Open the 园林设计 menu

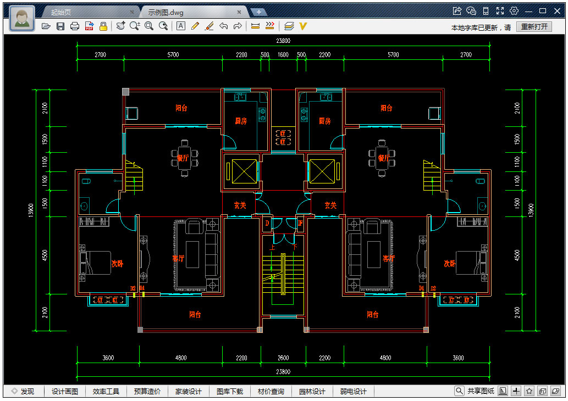[x=312, y=391]
